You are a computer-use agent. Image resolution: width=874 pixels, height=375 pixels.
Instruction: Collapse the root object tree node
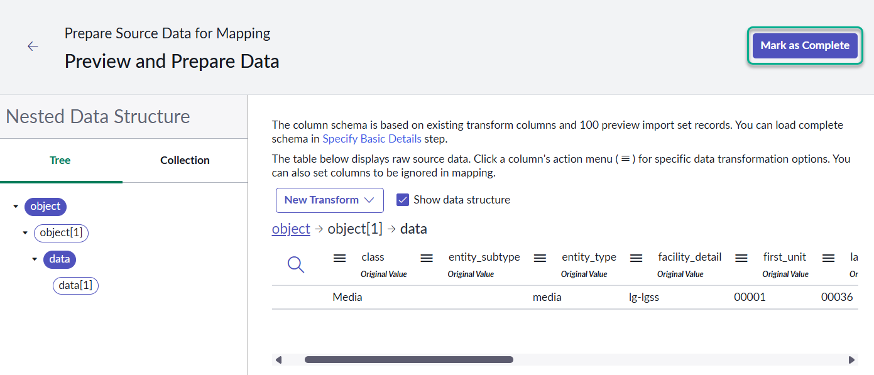tap(16, 207)
